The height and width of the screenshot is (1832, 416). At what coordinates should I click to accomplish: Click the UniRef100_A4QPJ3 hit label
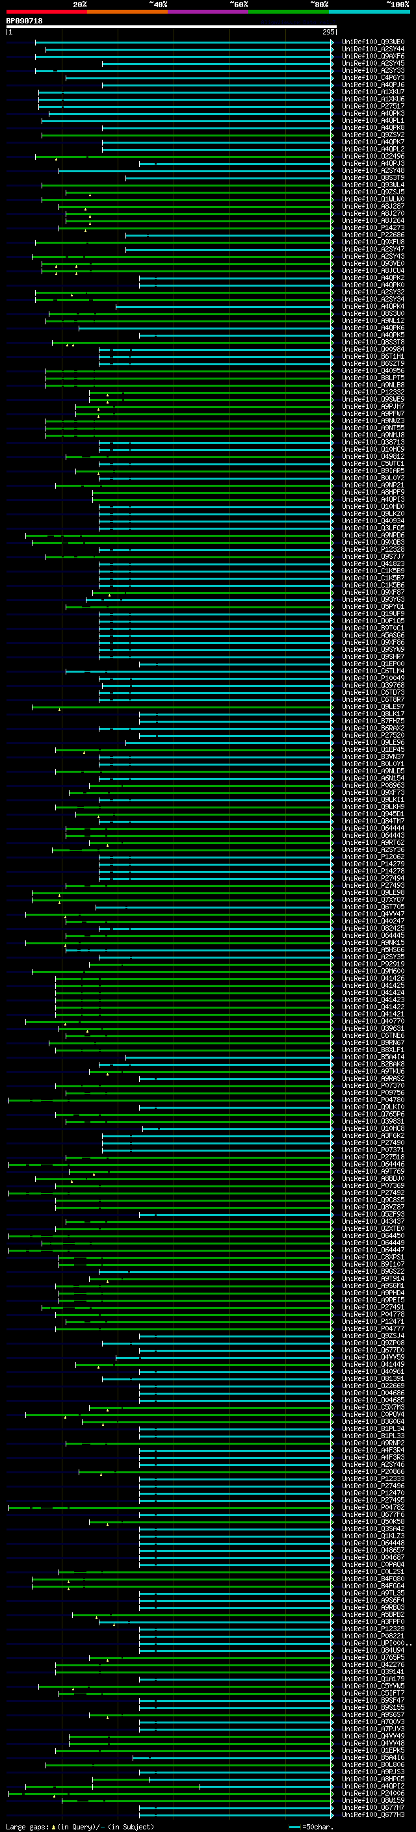pos(373,164)
